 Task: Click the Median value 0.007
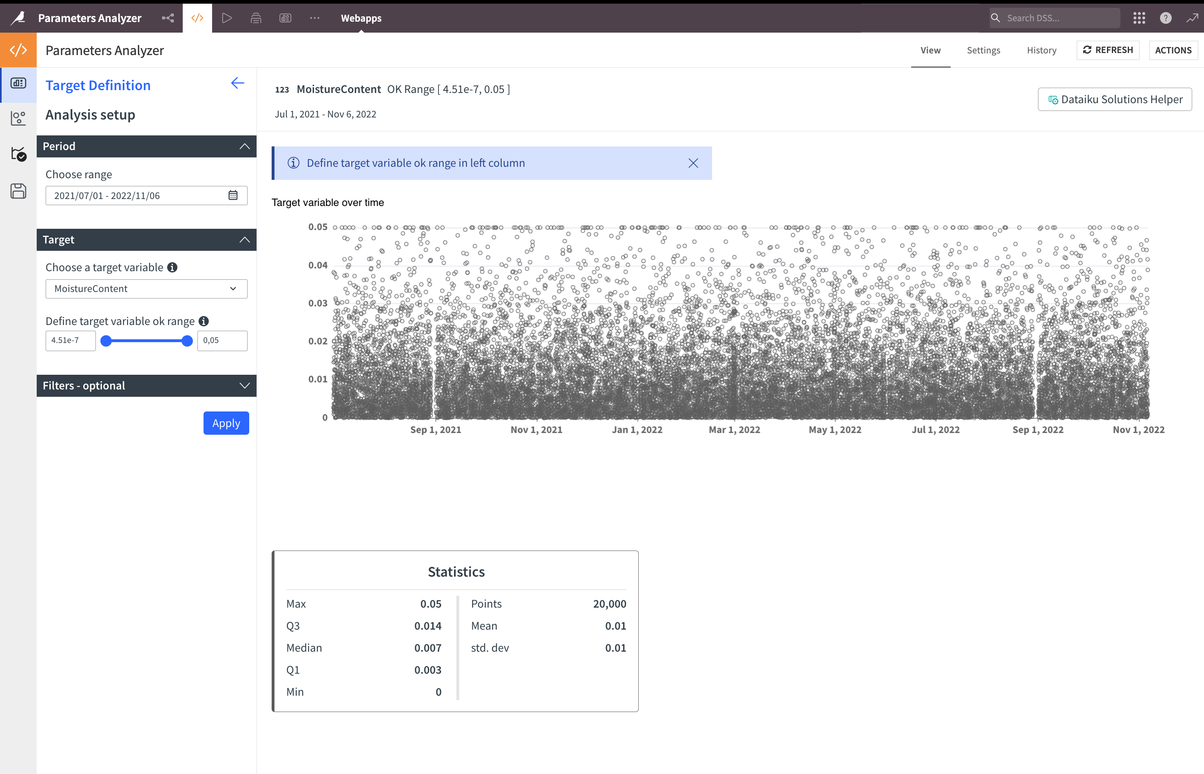(x=428, y=648)
